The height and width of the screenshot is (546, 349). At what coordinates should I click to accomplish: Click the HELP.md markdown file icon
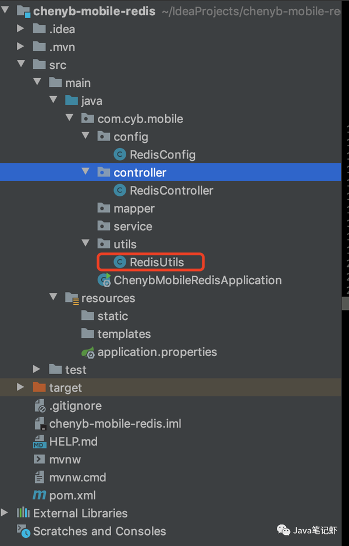coord(40,441)
